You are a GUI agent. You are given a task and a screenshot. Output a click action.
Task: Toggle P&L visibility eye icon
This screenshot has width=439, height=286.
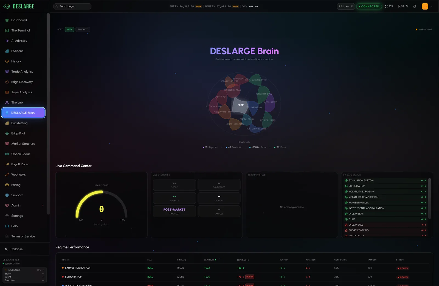[x=352, y=6]
